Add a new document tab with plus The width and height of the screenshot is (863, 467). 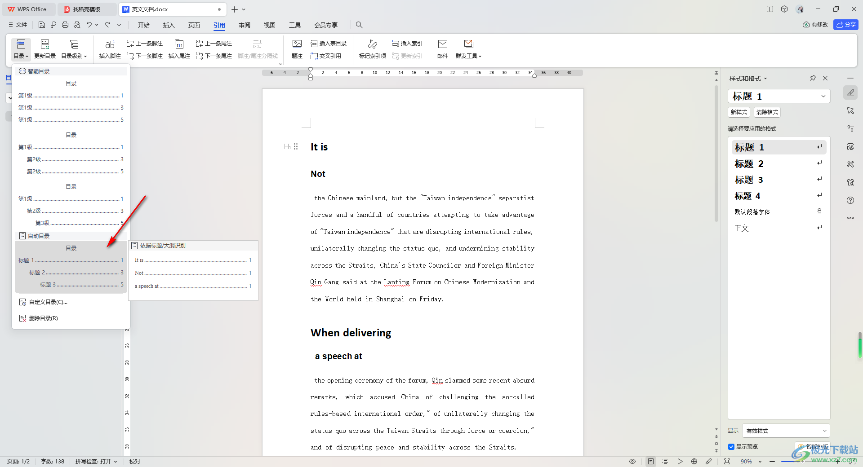point(234,9)
